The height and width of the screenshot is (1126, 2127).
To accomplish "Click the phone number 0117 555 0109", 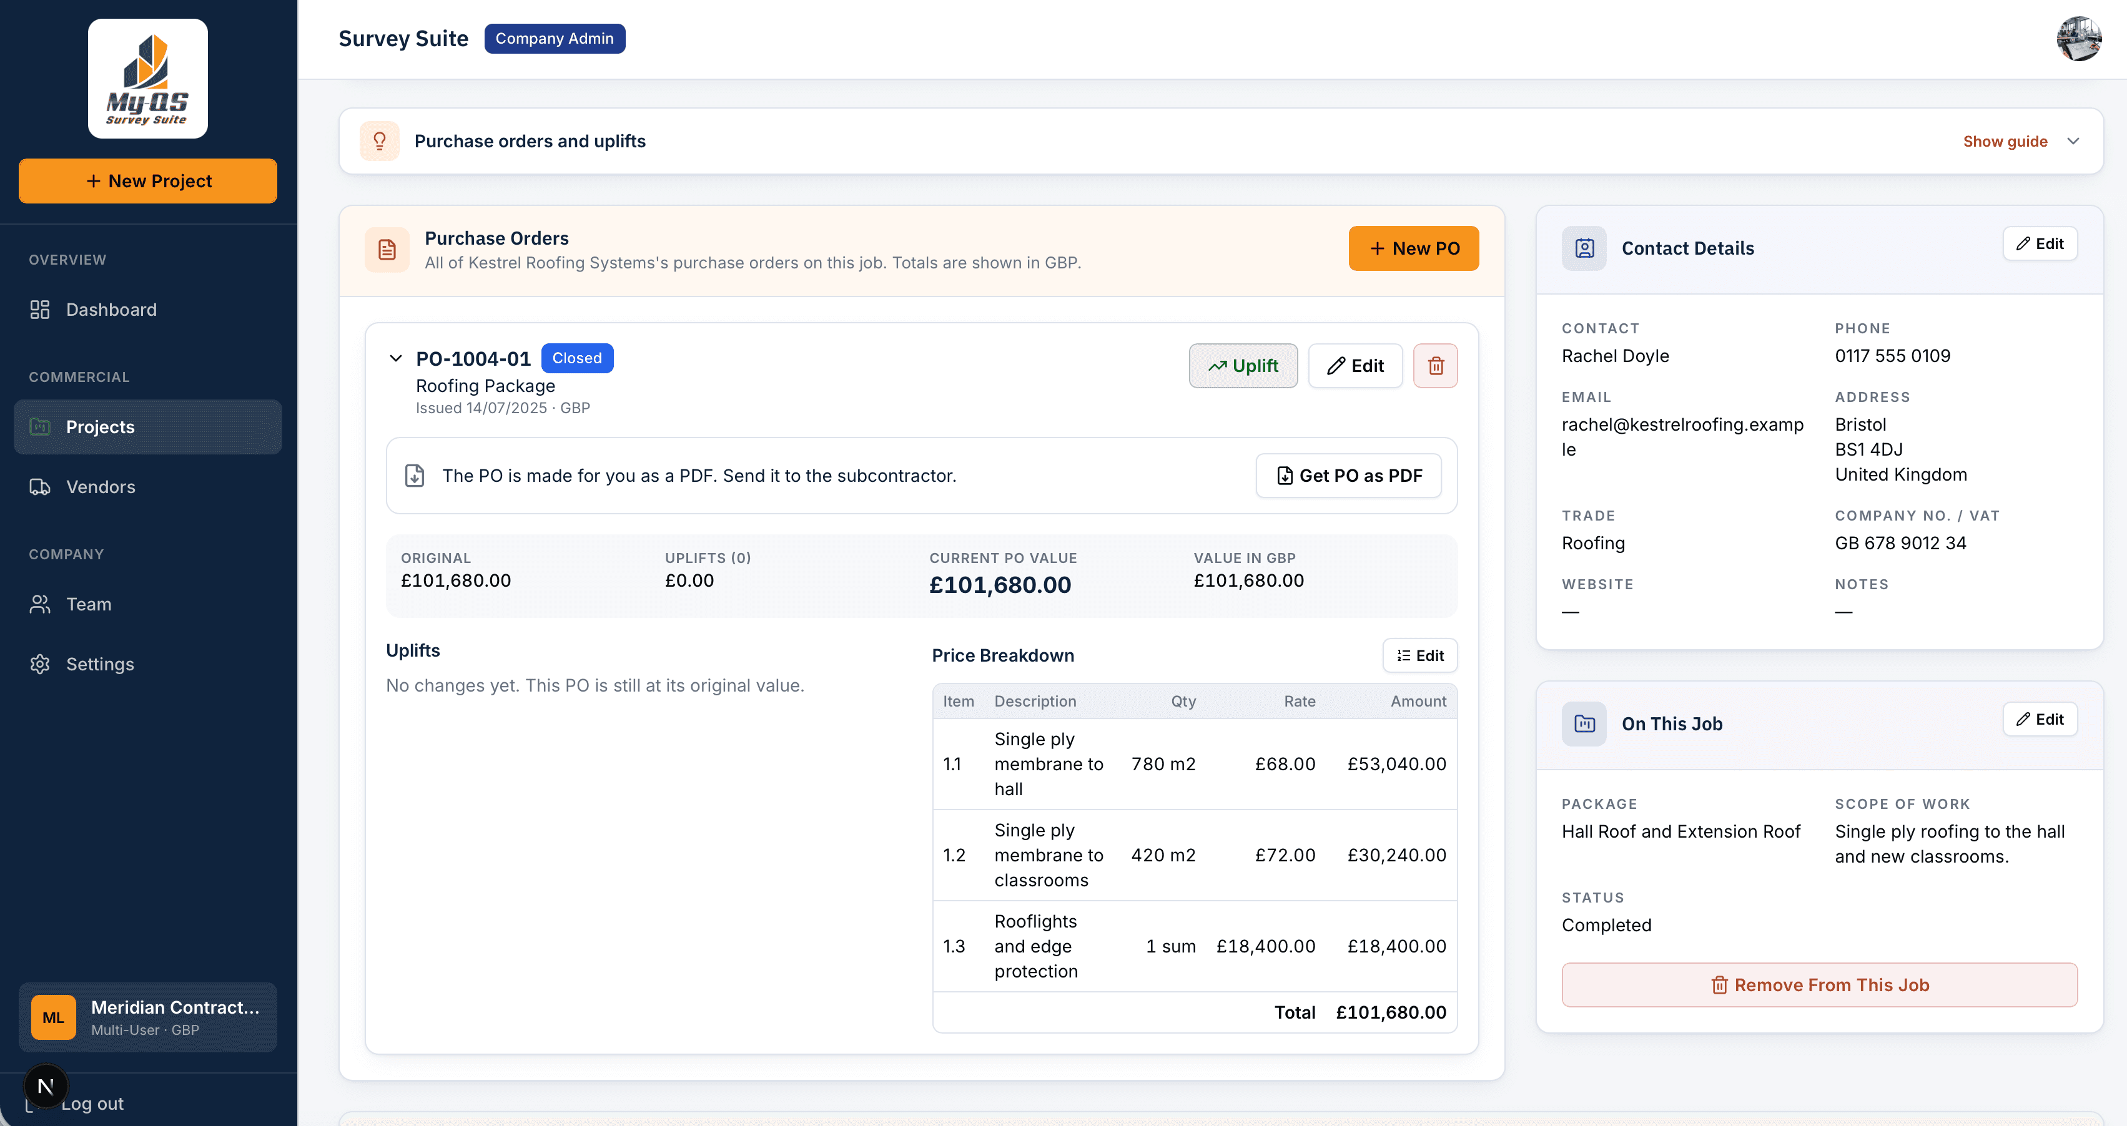I will pos(1892,356).
